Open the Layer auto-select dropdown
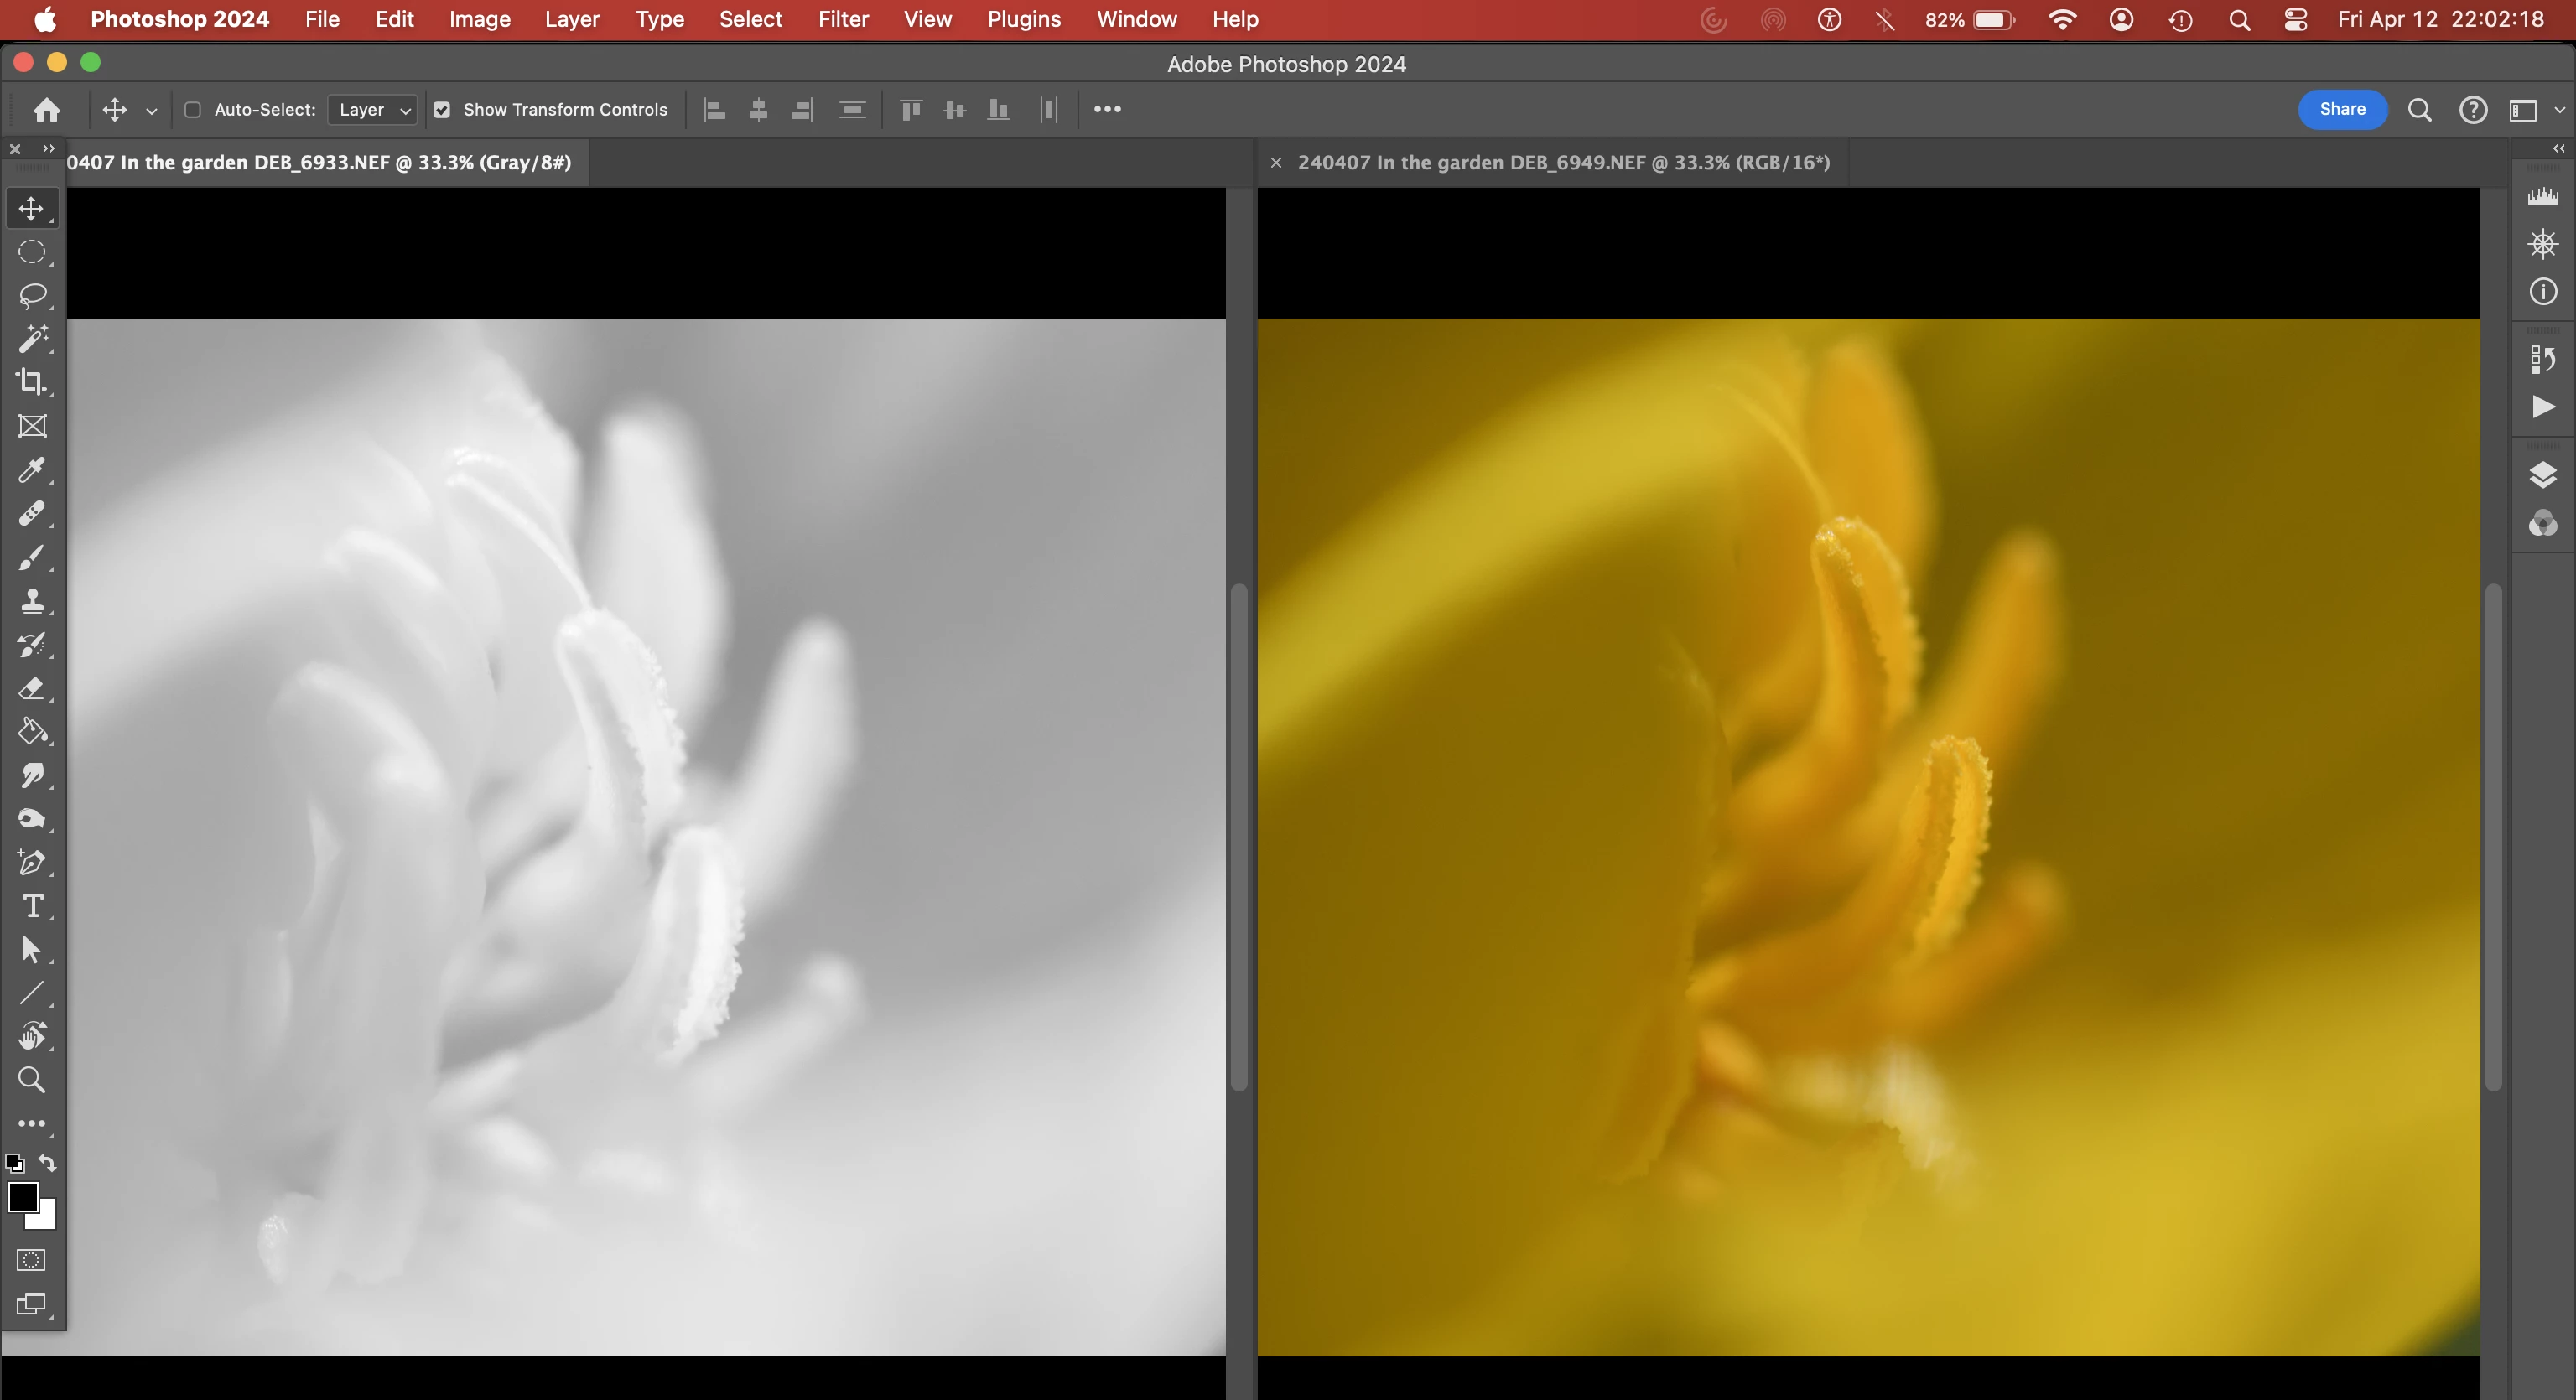The image size is (2576, 1400). [373, 110]
